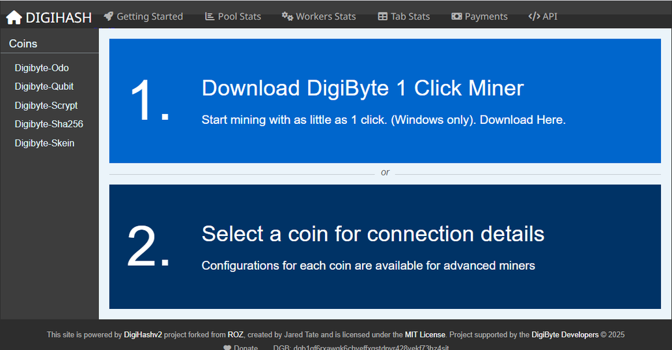The height and width of the screenshot is (350, 672).
Task: Select the Digibyte-Skein coin
Action: click(44, 143)
